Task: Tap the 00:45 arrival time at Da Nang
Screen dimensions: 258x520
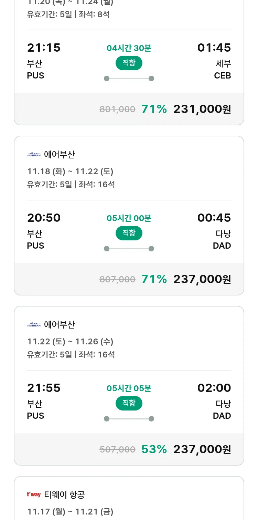Action: pos(214,218)
